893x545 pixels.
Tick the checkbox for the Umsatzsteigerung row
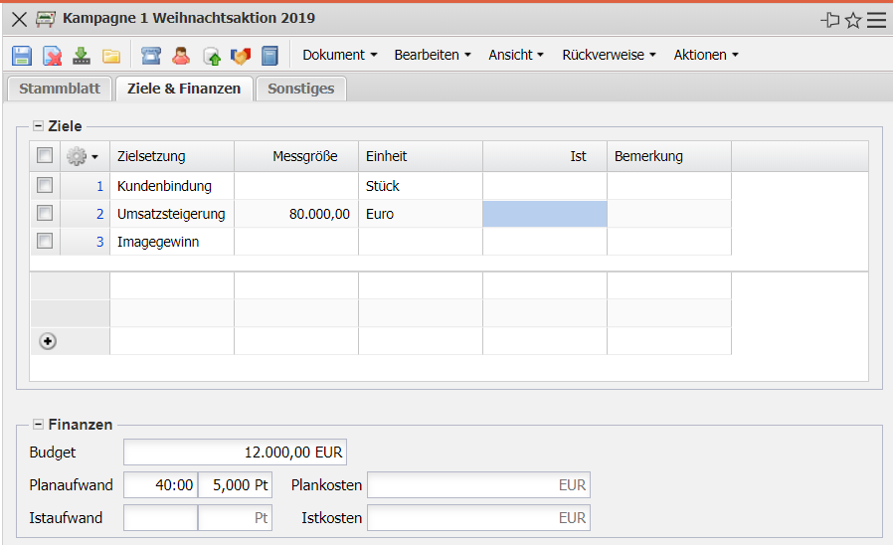point(44,213)
